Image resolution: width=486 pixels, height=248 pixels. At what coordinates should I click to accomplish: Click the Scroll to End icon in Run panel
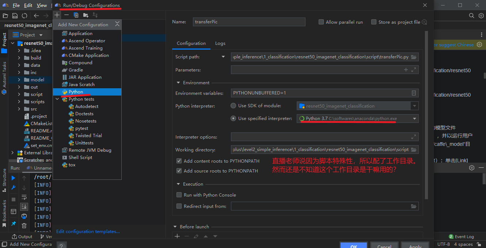click(x=24, y=206)
